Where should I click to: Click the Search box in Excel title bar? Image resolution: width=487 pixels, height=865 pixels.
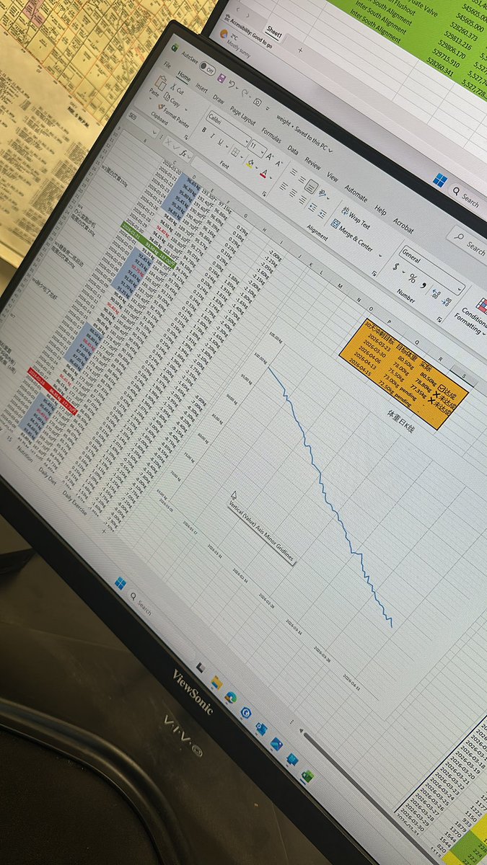click(x=468, y=244)
